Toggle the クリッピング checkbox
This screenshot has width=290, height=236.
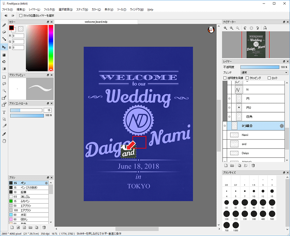pos(247,78)
